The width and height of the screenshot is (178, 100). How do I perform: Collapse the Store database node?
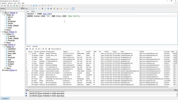click(1, 32)
